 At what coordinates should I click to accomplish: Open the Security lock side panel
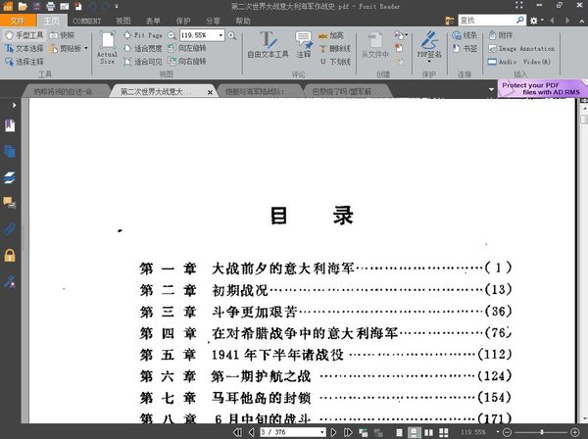pyautogui.click(x=10, y=255)
